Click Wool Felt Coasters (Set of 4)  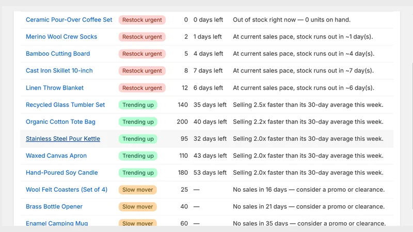tap(67, 190)
